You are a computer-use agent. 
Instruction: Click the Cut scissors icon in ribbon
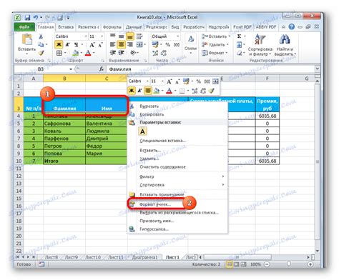pos(41,36)
